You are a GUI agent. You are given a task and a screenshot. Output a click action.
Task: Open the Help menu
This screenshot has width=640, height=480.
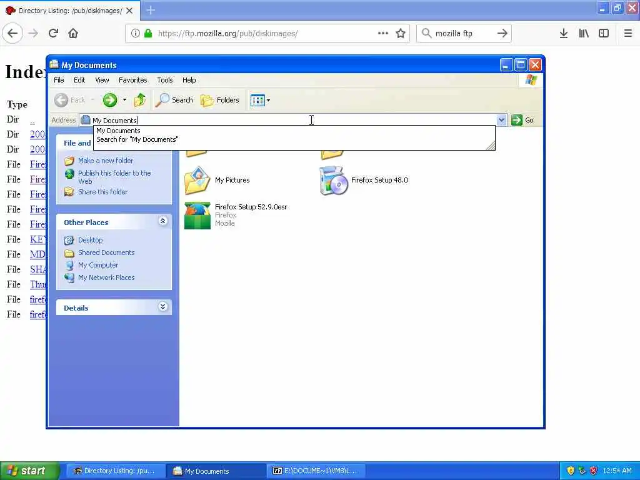189,80
